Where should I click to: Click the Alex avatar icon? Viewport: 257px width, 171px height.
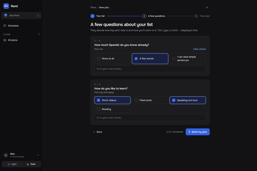[6, 155]
